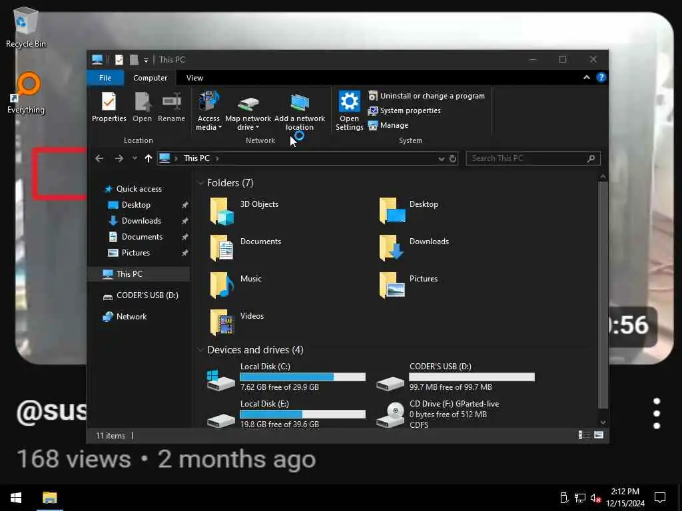This screenshot has height=511, width=682.
Task: Click the File Explorer taskbar icon
Action: pyautogui.click(x=49, y=498)
